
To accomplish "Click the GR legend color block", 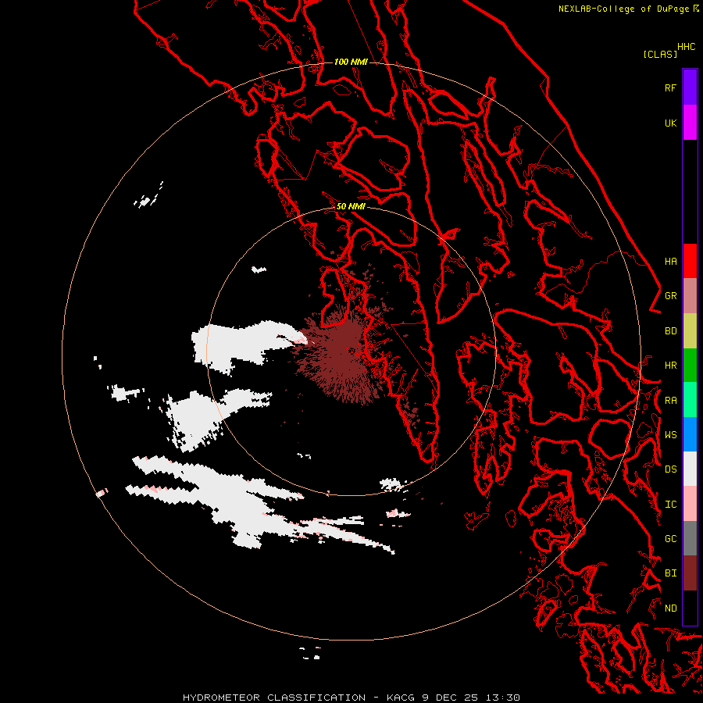I will tap(690, 296).
